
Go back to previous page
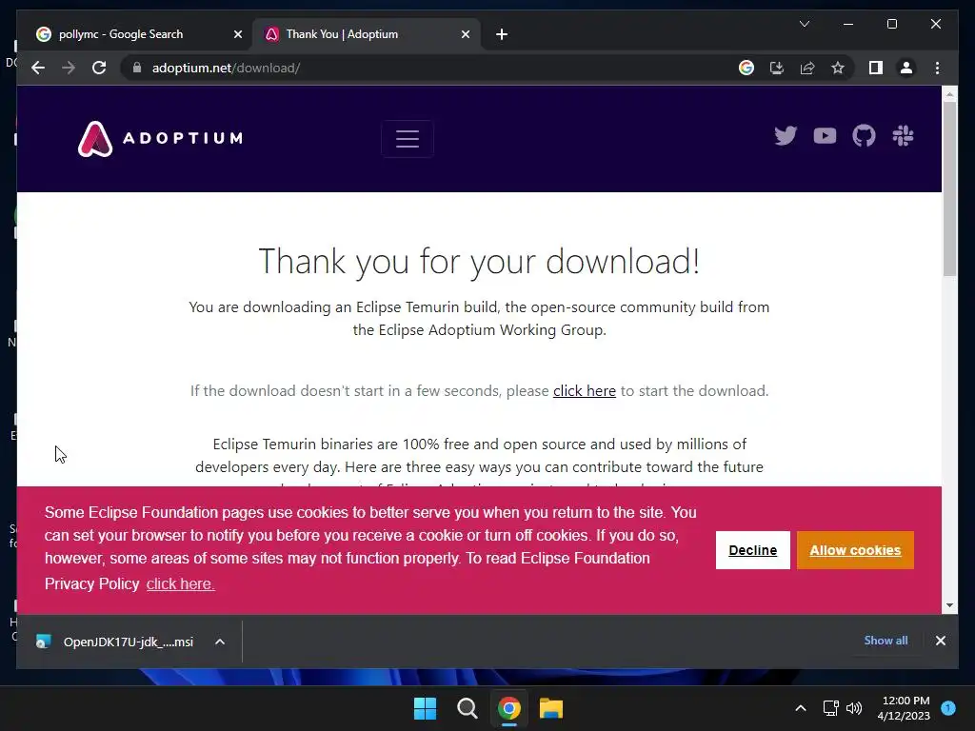pos(38,68)
